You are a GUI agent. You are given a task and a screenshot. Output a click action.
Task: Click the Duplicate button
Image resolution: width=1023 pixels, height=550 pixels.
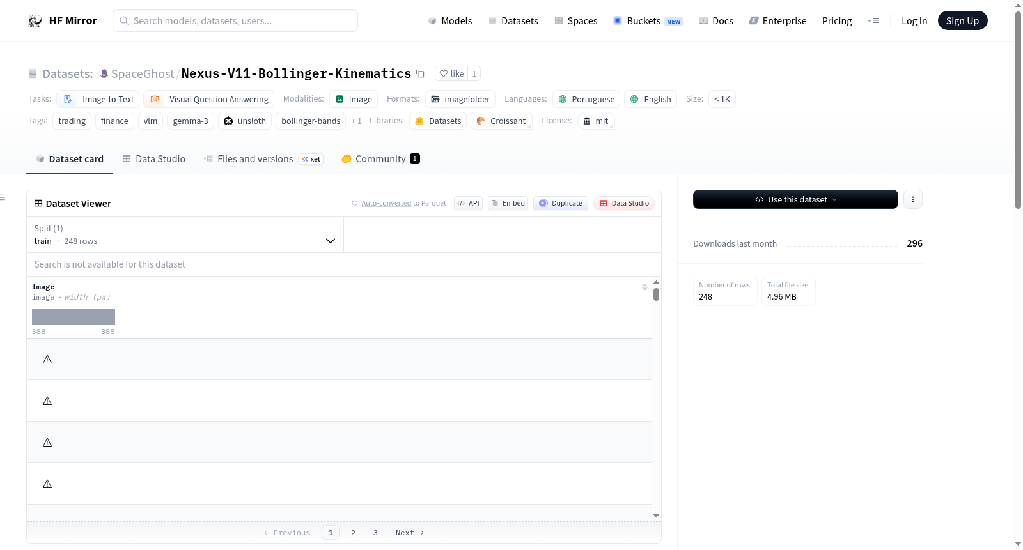(561, 203)
